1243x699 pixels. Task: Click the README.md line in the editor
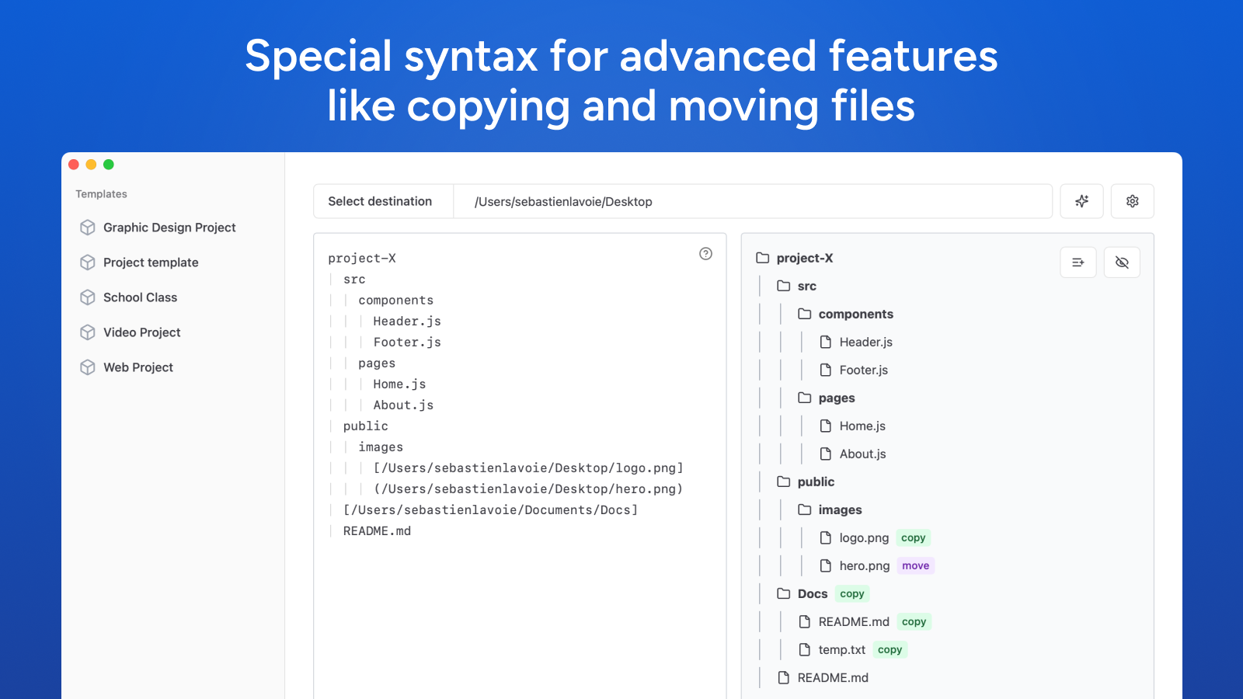pyautogui.click(x=377, y=530)
